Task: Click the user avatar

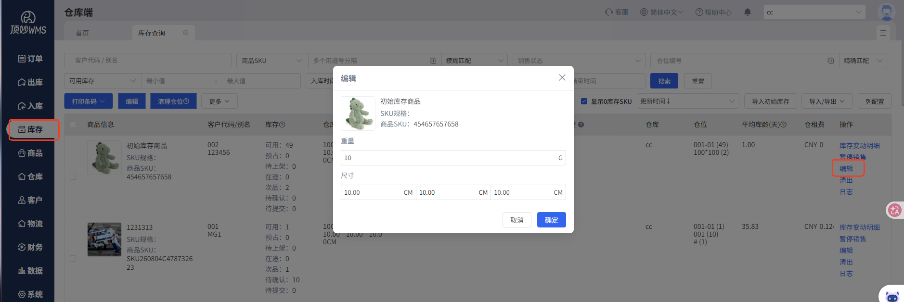Action: pyautogui.click(x=886, y=12)
